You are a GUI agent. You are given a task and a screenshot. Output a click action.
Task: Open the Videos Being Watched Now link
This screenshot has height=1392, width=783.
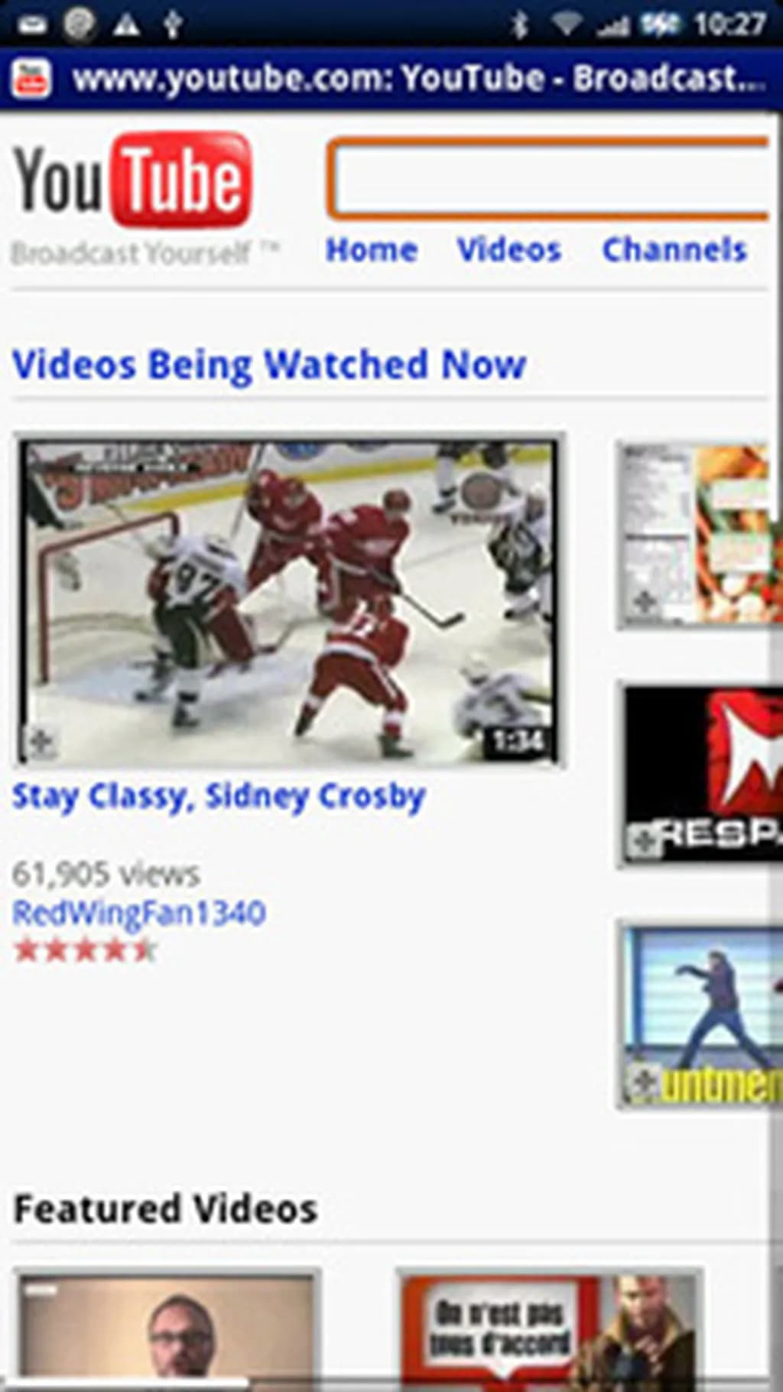pos(269,365)
